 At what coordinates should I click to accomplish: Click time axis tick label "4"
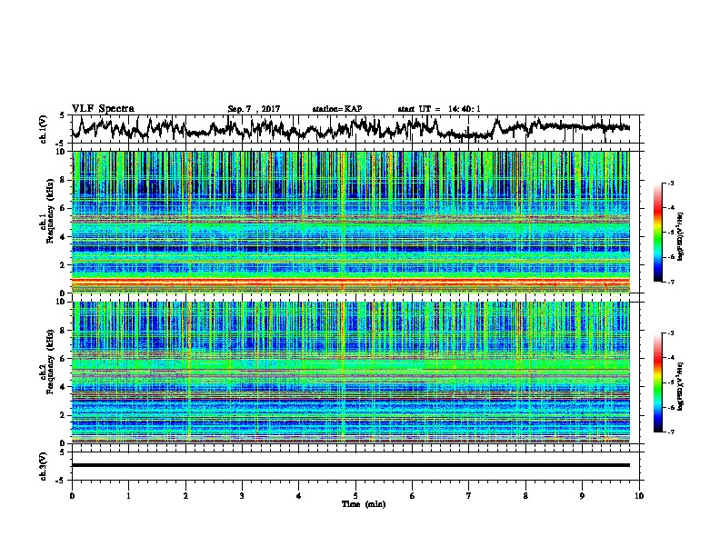pos(299,496)
